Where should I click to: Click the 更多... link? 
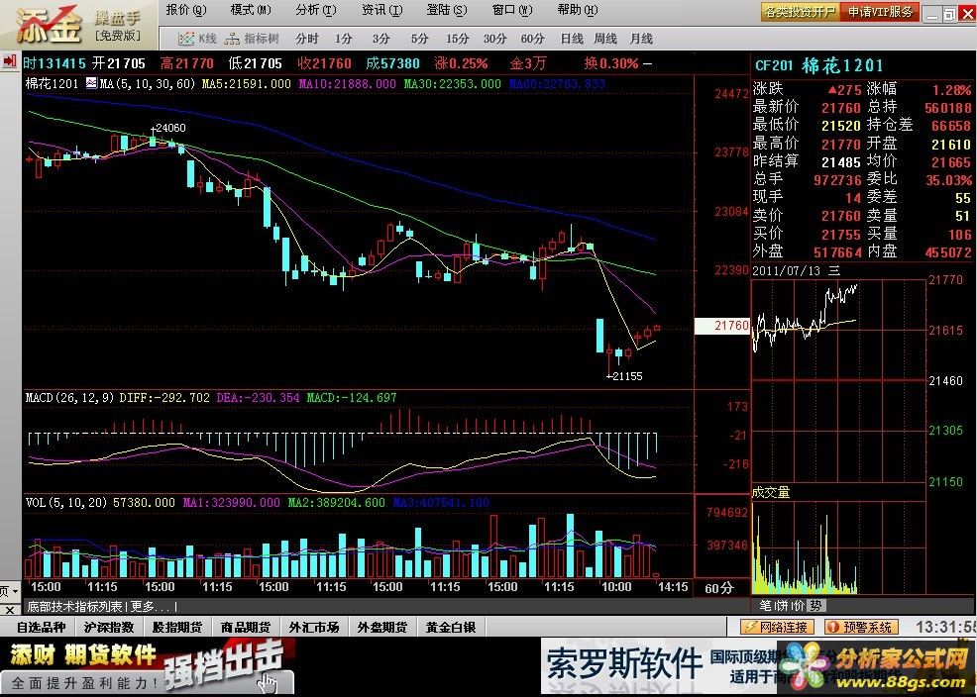click(x=151, y=606)
